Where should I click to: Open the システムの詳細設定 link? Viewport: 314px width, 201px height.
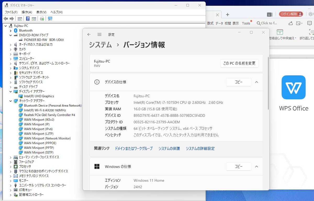coord(200,148)
